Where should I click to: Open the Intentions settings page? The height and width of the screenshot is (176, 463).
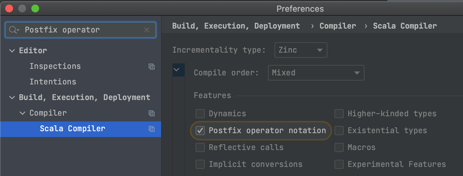[53, 82]
